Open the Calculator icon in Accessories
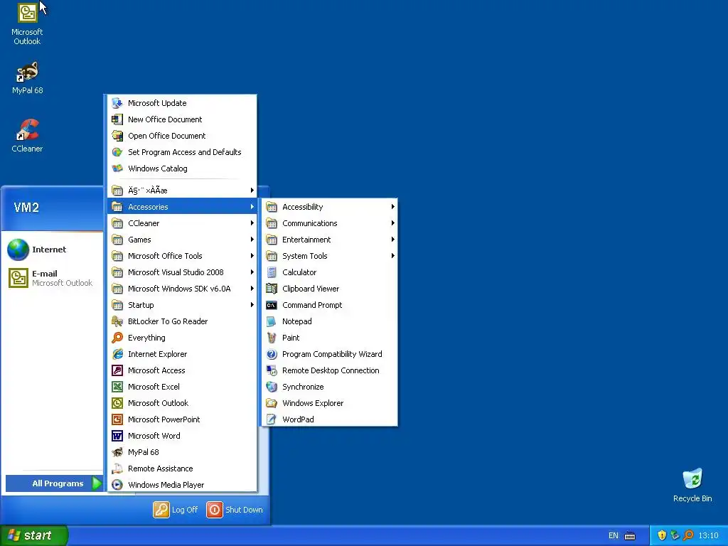The height and width of the screenshot is (546, 728). click(x=272, y=272)
